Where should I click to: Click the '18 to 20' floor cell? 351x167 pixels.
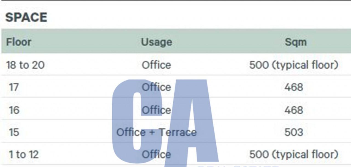click(x=25, y=65)
